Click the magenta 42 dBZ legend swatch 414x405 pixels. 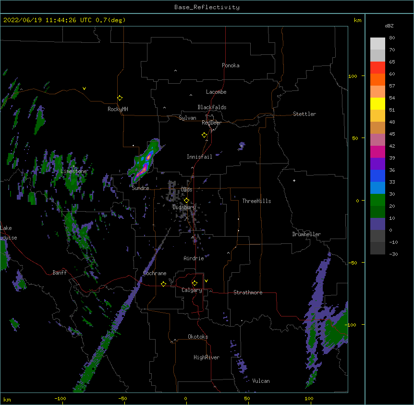click(x=377, y=152)
